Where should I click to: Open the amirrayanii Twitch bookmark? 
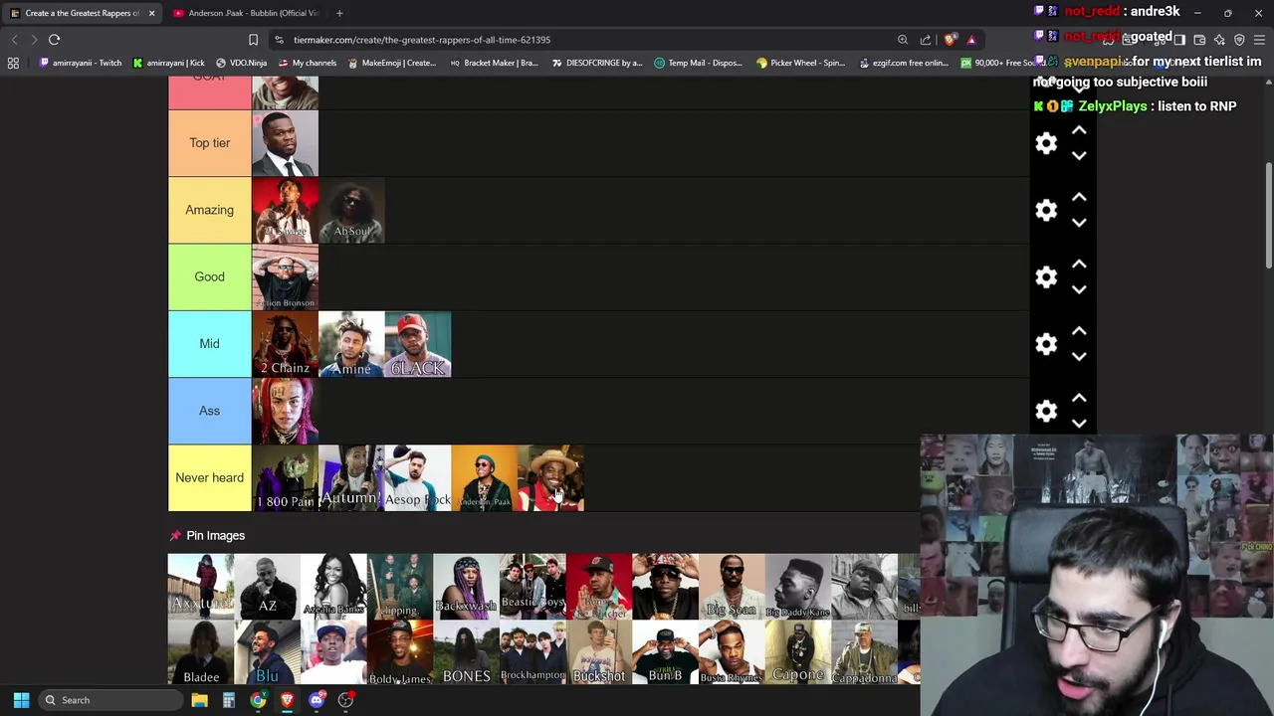pos(80,63)
